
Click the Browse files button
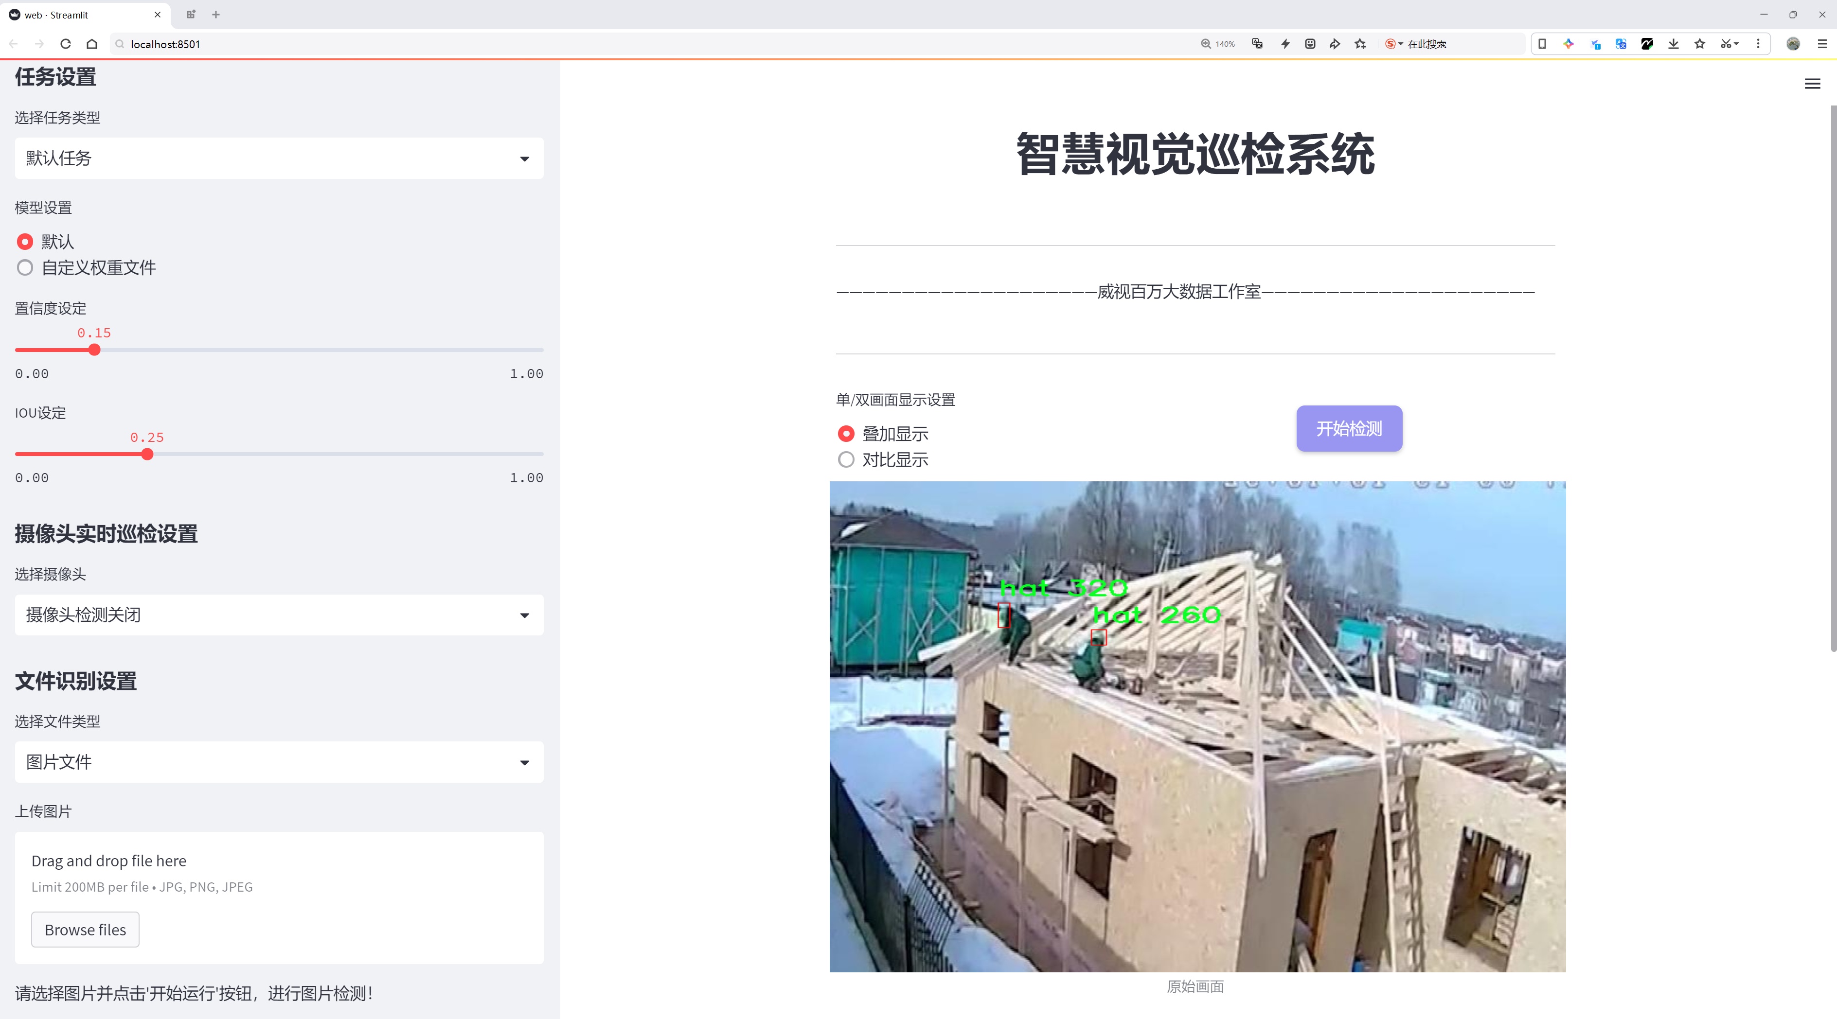pyautogui.click(x=85, y=929)
